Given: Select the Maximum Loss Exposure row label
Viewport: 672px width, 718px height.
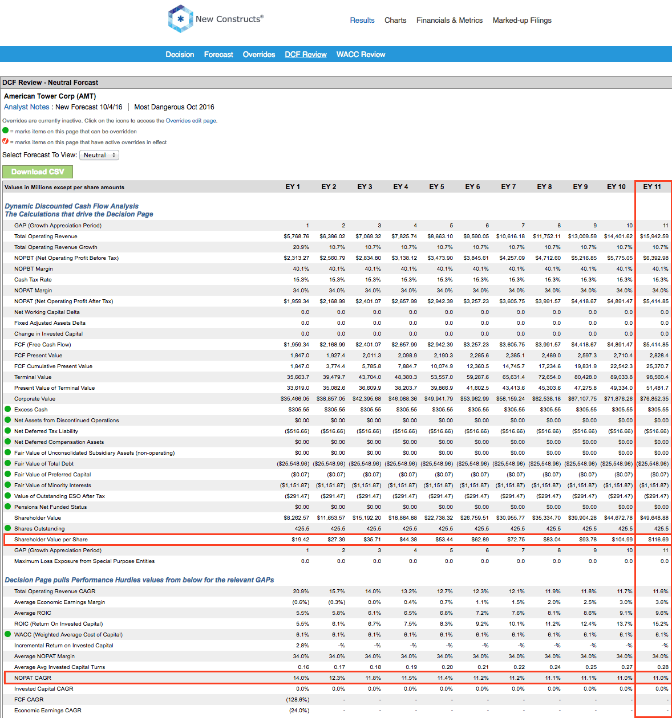Looking at the screenshot, I should 84,561.
